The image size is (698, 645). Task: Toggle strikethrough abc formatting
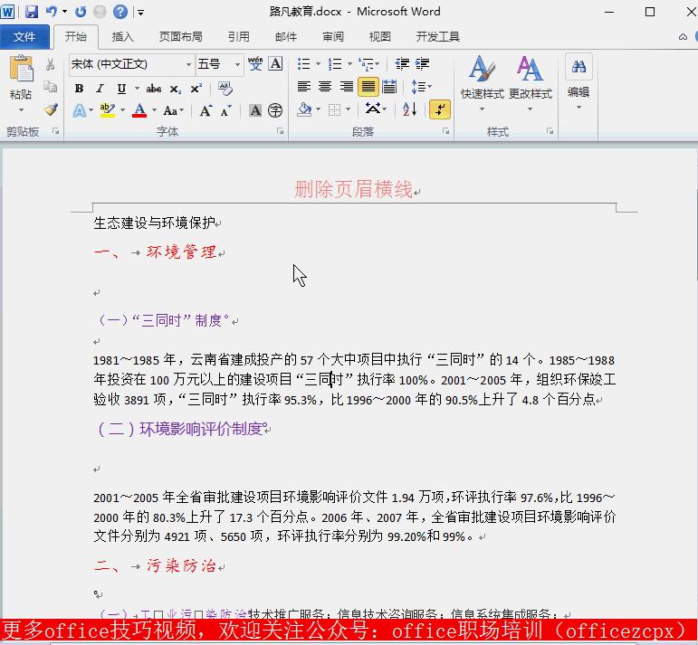154,89
